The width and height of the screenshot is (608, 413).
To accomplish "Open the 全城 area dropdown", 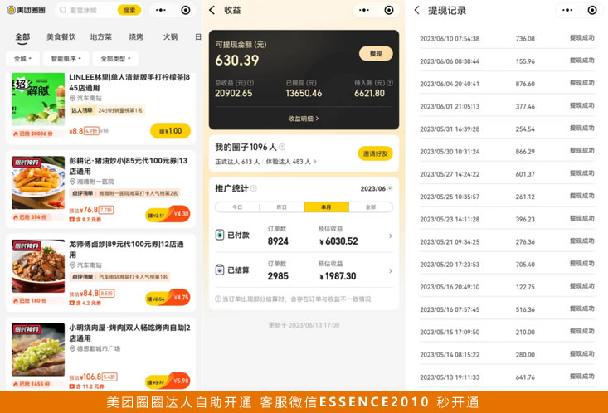I will 22,59.
